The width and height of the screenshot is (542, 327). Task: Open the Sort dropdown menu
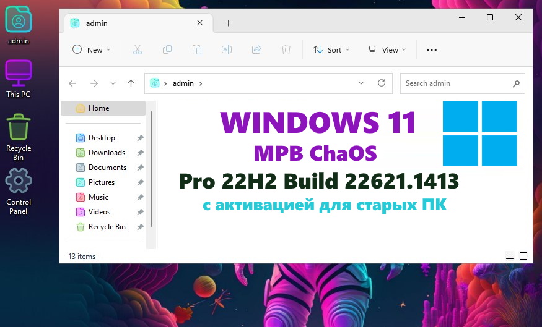point(331,50)
